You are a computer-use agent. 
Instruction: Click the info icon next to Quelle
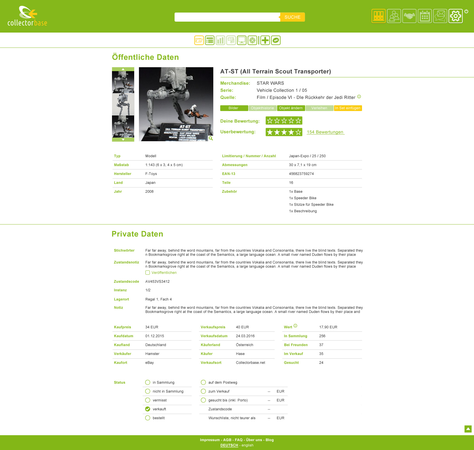point(359,97)
